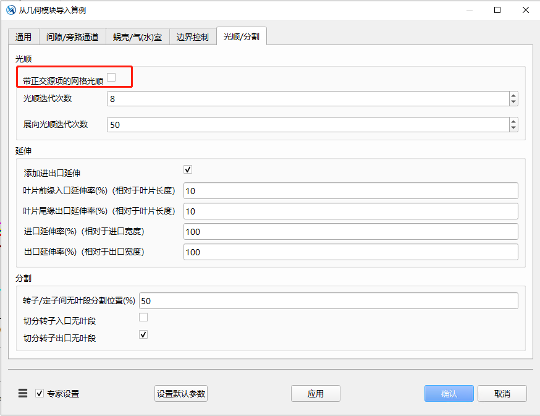540x416 pixels.
Task: Click the 光顺迭代次数 input field
Action: [x=308, y=99]
